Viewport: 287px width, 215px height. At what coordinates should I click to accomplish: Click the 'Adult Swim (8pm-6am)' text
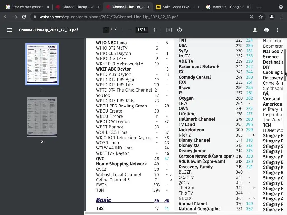pos(202,162)
